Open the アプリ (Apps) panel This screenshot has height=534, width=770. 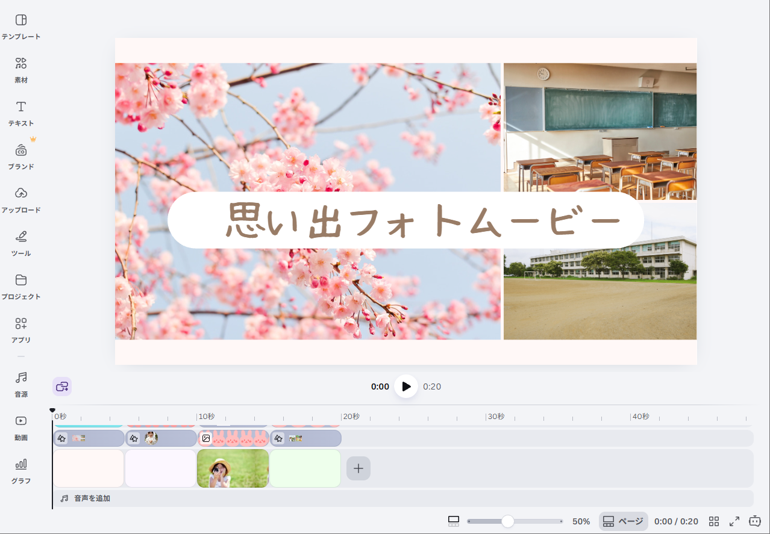click(21, 331)
